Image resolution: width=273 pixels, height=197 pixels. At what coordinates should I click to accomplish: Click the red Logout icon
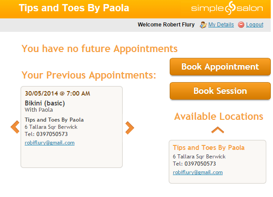[x=241, y=25]
